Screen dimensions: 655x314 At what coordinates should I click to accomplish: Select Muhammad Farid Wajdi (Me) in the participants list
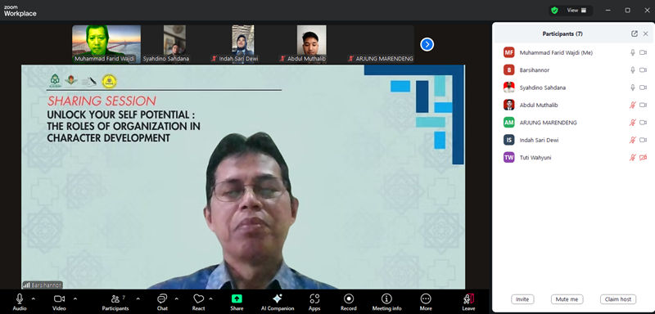pyautogui.click(x=574, y=52)
